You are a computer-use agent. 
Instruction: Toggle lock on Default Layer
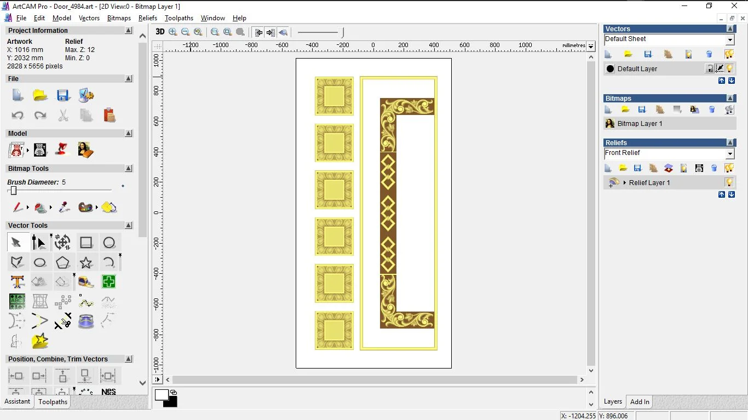tap(710, 68)
